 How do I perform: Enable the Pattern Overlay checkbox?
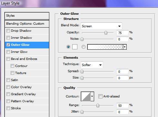8,101
